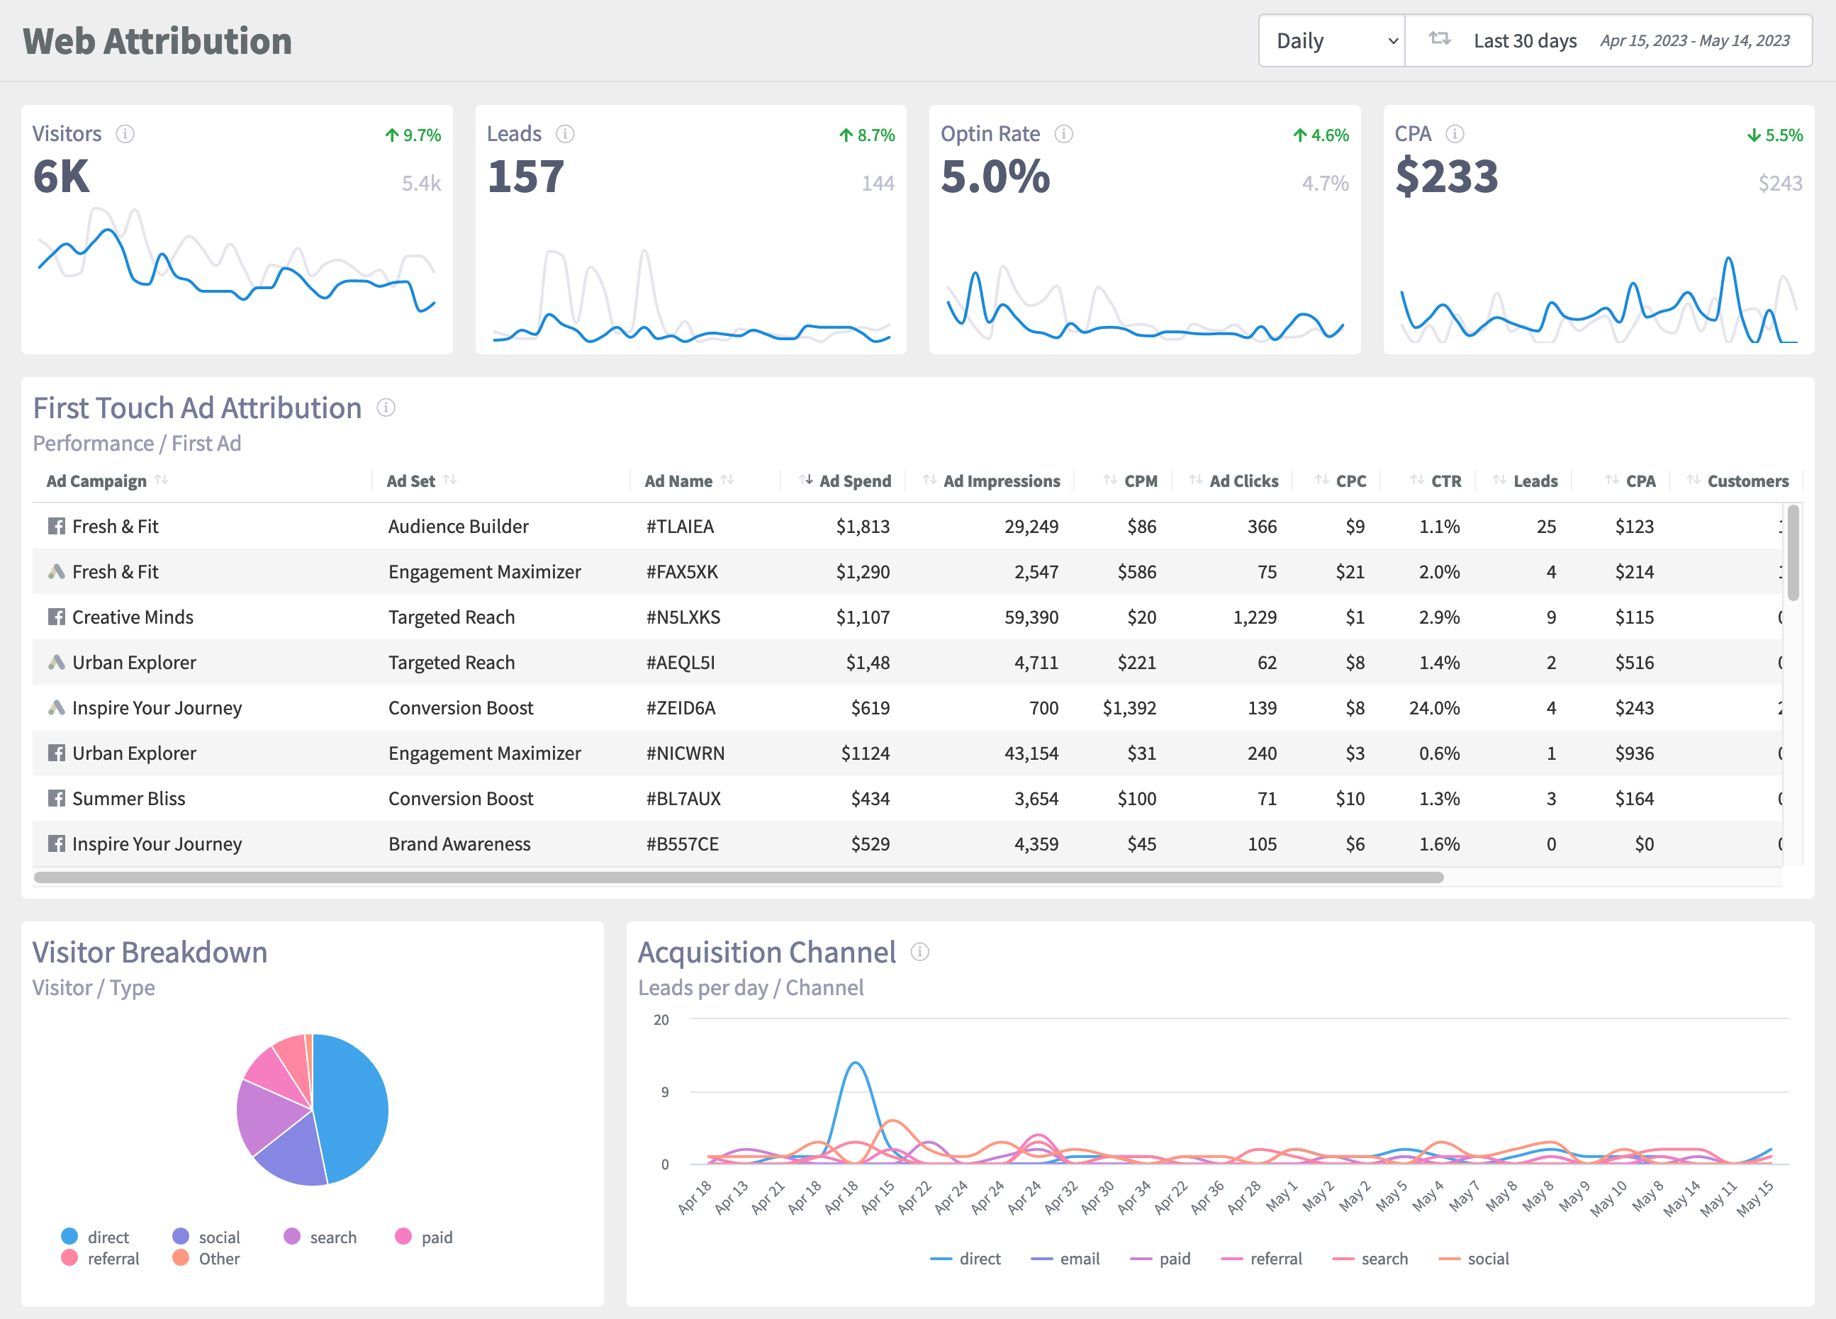The width and height of the screenshot is (1836, 1319).
Task: Click sort arrows icon next to Ad Set
Action: click(450, 480)
